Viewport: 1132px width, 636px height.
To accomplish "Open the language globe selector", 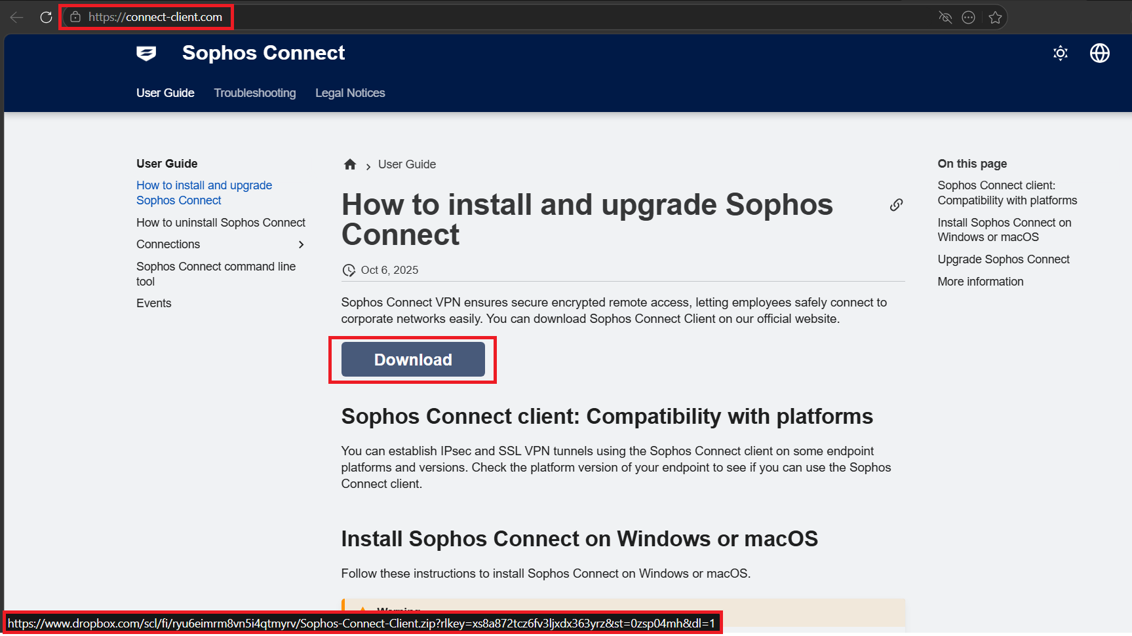I will pos(1100,53).
